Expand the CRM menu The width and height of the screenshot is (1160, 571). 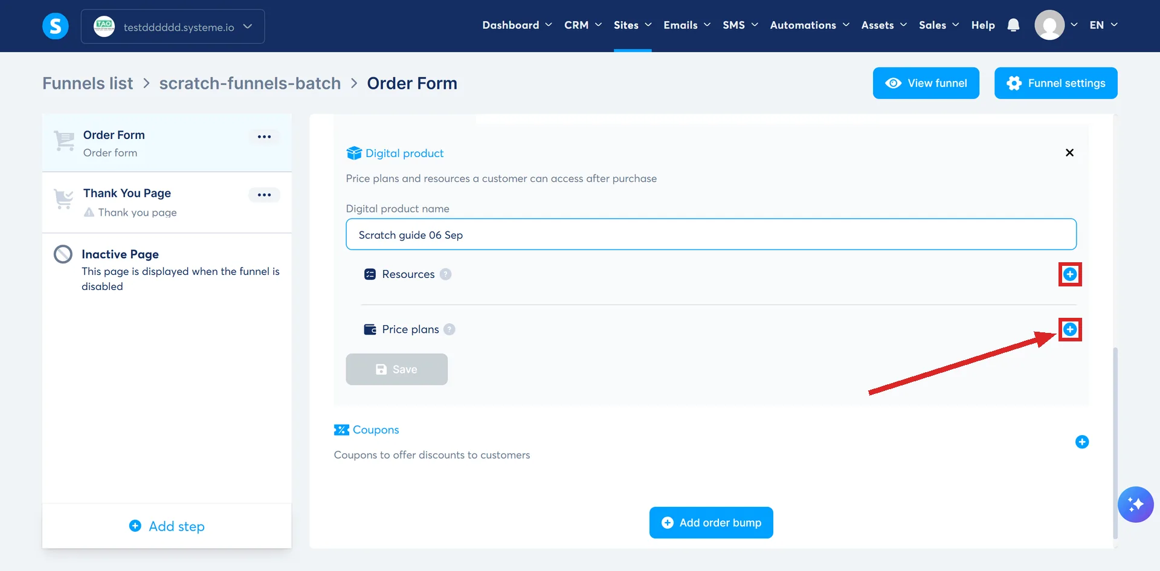pos(583,25)
